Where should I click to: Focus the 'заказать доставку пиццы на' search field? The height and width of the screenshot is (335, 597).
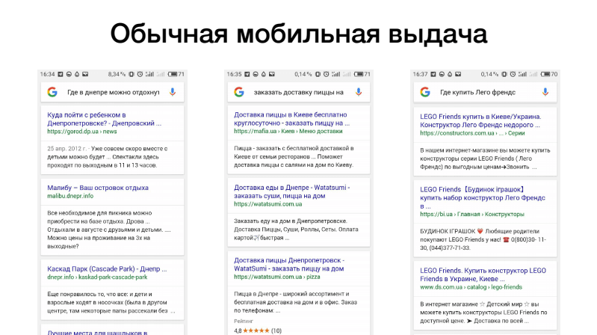(299, 92)
